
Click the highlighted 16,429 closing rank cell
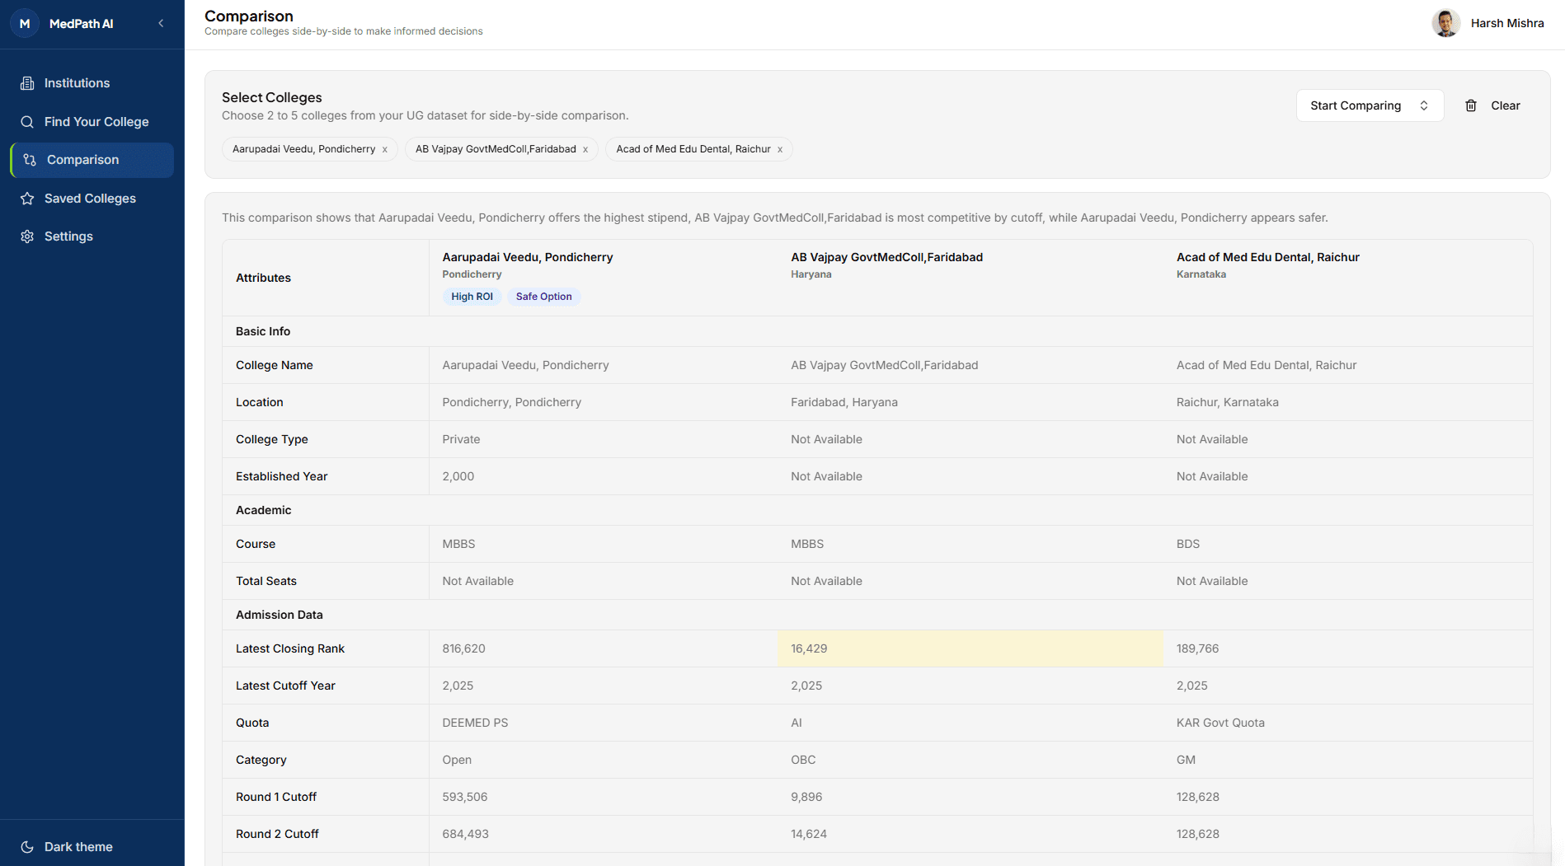(970, 648)
